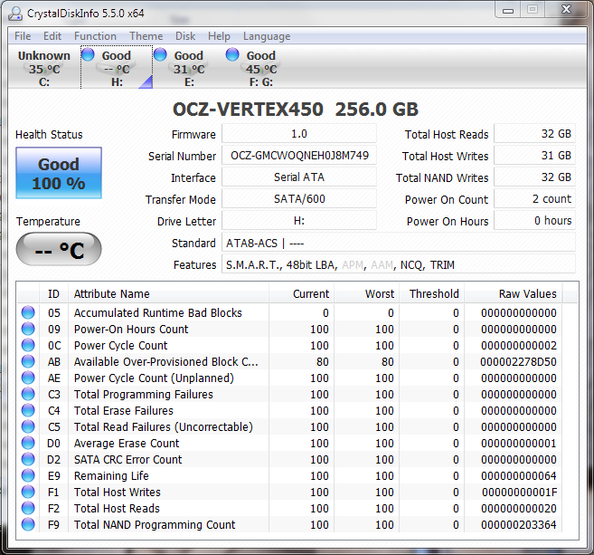The width and height of the screenshot is (594, 555).
Task: Click status orb of Total Host Reads F2 row
Action: [x=28, y=508]
